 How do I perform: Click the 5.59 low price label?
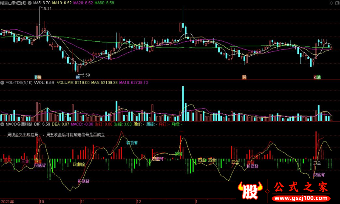tap(86, 75)
